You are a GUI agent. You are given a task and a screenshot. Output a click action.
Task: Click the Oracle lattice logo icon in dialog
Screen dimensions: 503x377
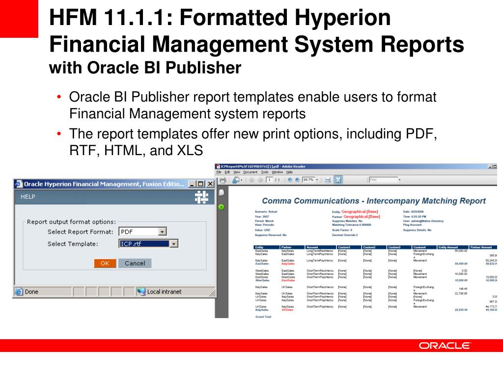[x=202, y=197]
